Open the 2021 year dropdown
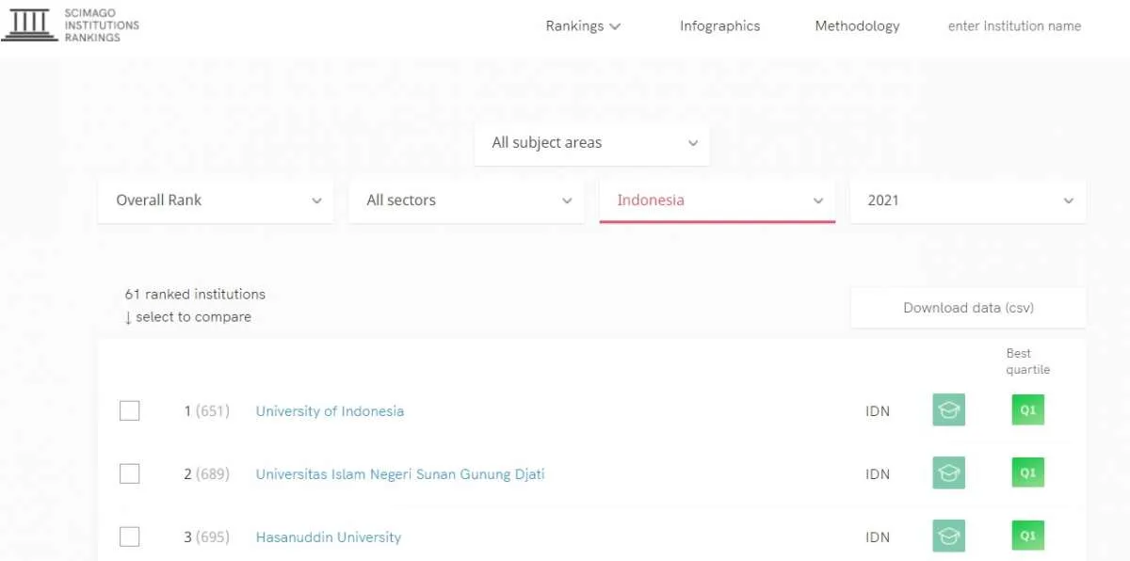Viewport: 1130px width, 561px height. (967, 200)
